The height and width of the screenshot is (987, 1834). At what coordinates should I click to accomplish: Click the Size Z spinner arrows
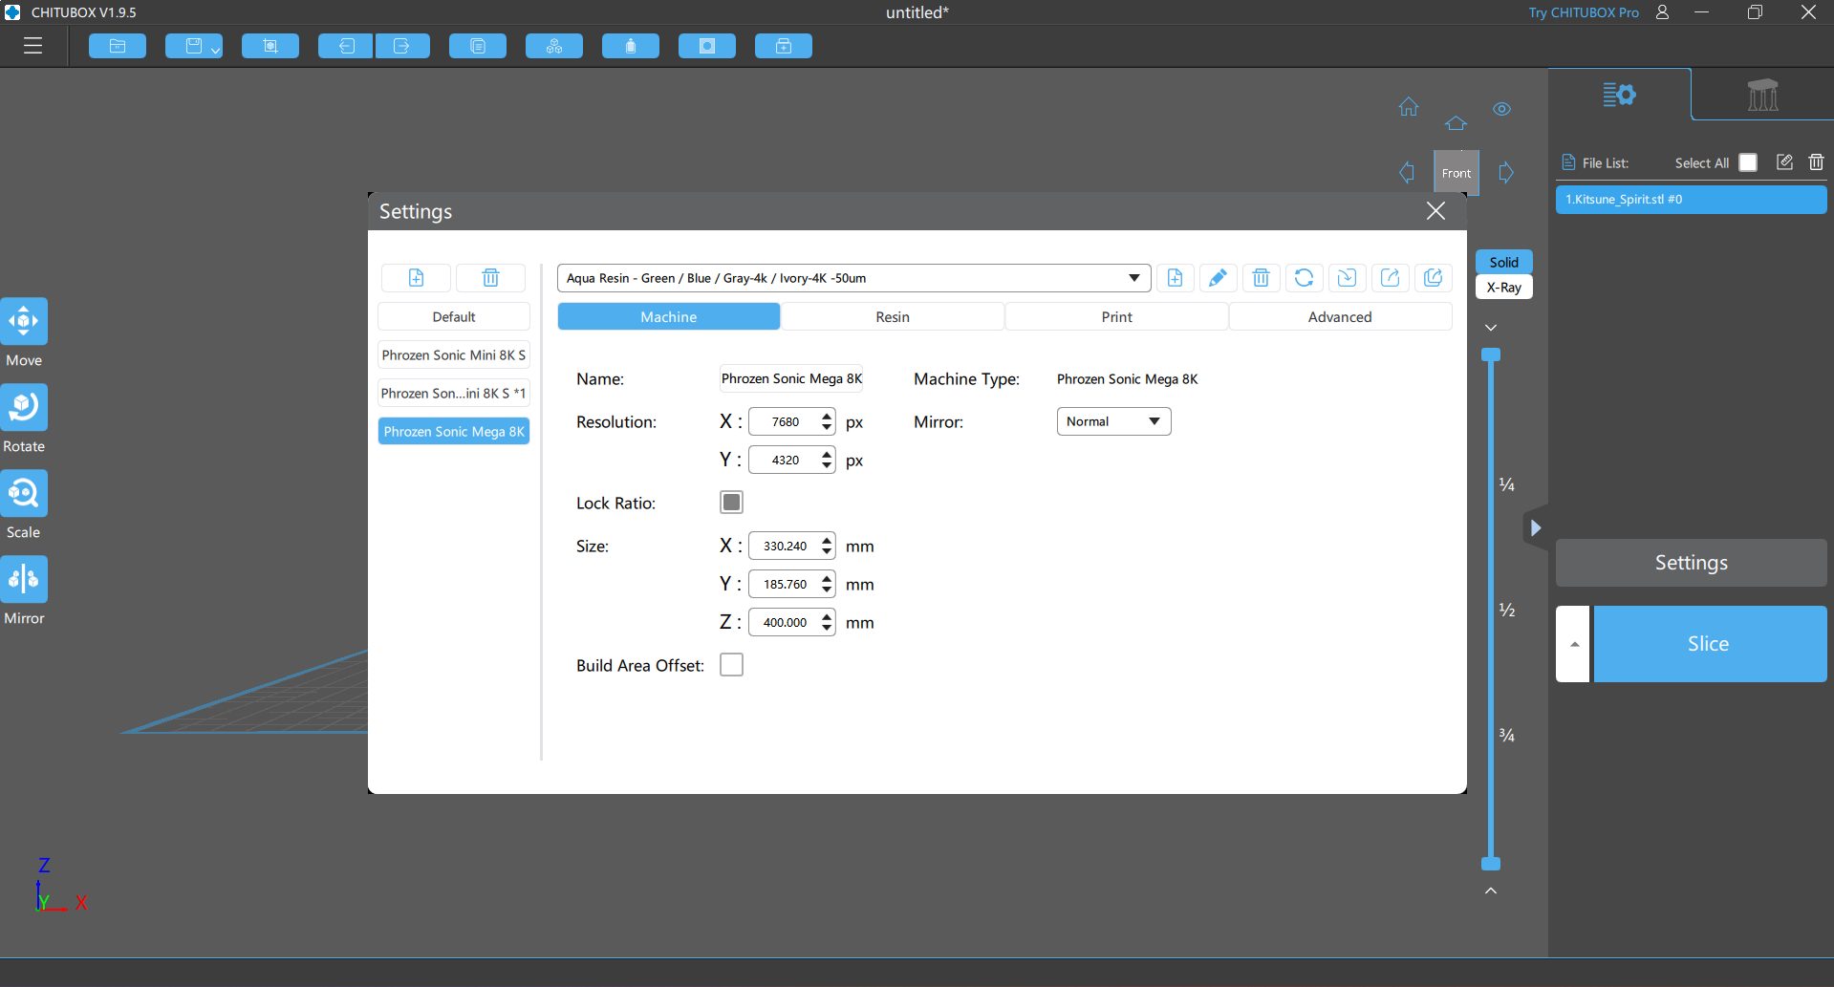[x=827, y=622]
